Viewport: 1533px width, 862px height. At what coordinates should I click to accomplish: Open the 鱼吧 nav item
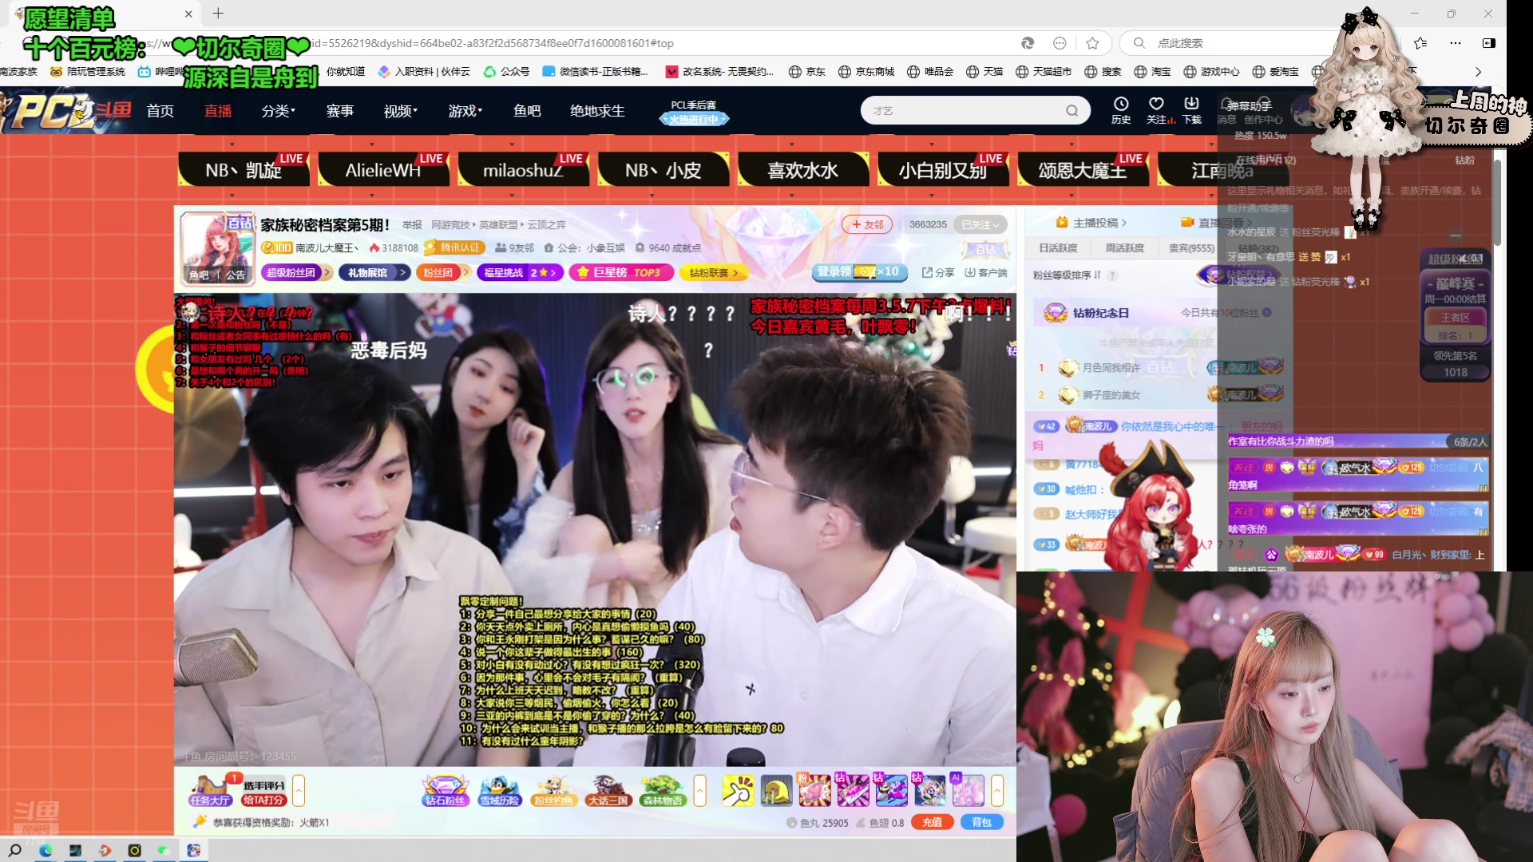[526, 111]
